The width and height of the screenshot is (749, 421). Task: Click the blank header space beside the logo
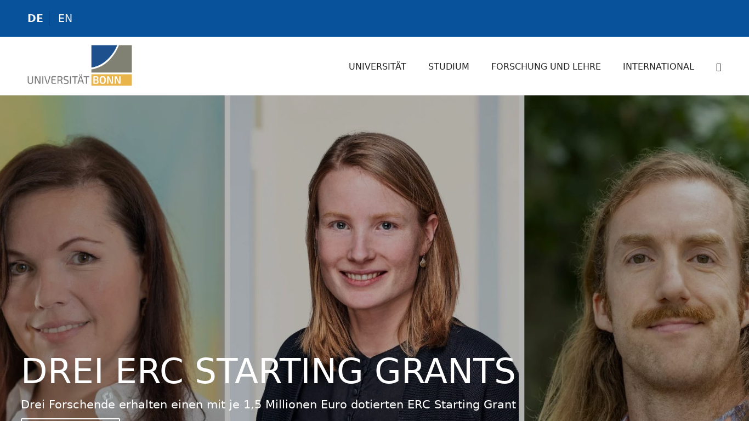coord(236,66)
